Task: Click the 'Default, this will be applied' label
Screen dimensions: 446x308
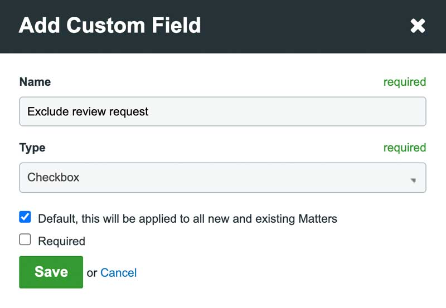Action: pyautogui.click(x=187, y=219)
